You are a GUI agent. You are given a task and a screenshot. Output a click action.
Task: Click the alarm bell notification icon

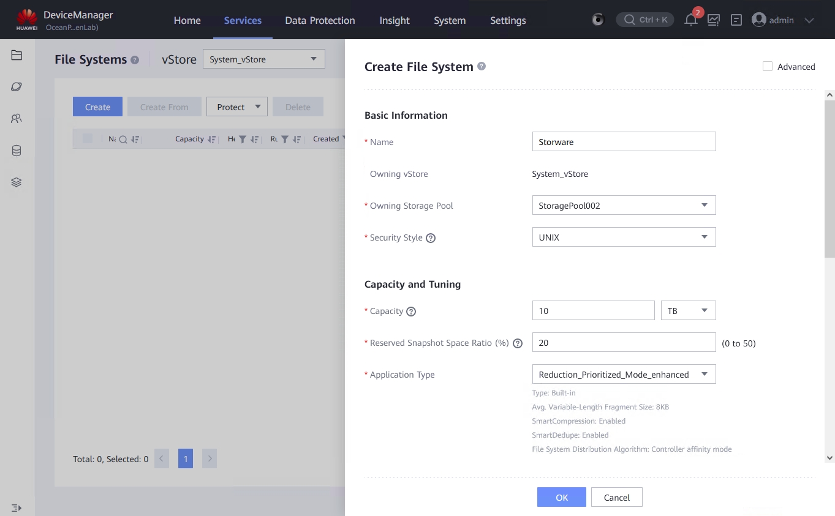(x=691, y=20)
